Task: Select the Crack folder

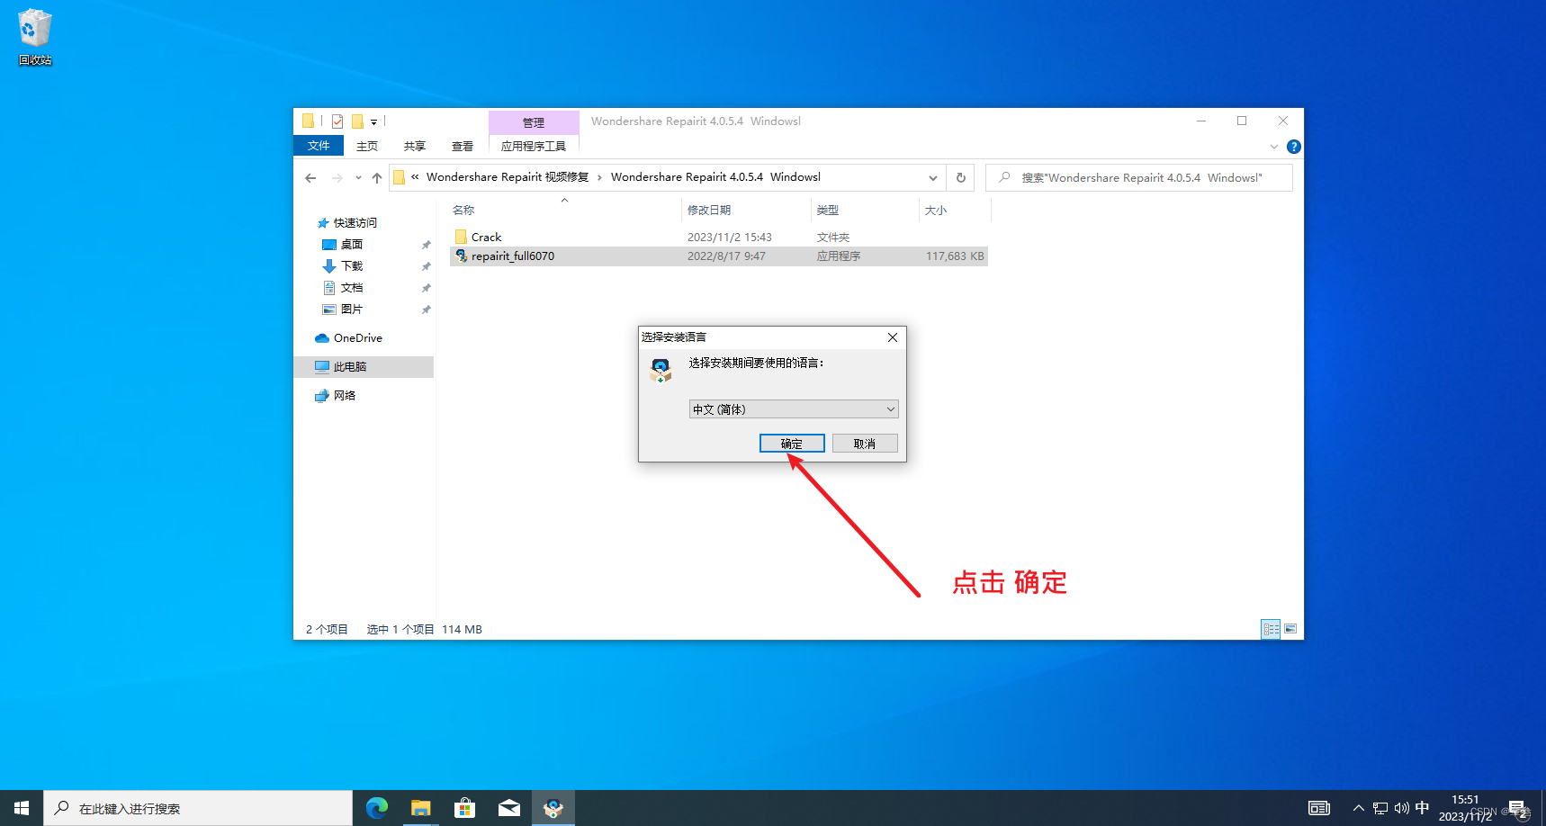Action: click(486, 238)
